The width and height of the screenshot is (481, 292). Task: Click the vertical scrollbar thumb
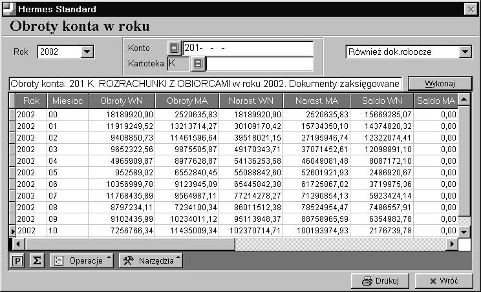tap(464, 161)
